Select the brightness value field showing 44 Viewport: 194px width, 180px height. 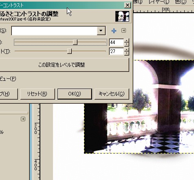tap(117, 42)
